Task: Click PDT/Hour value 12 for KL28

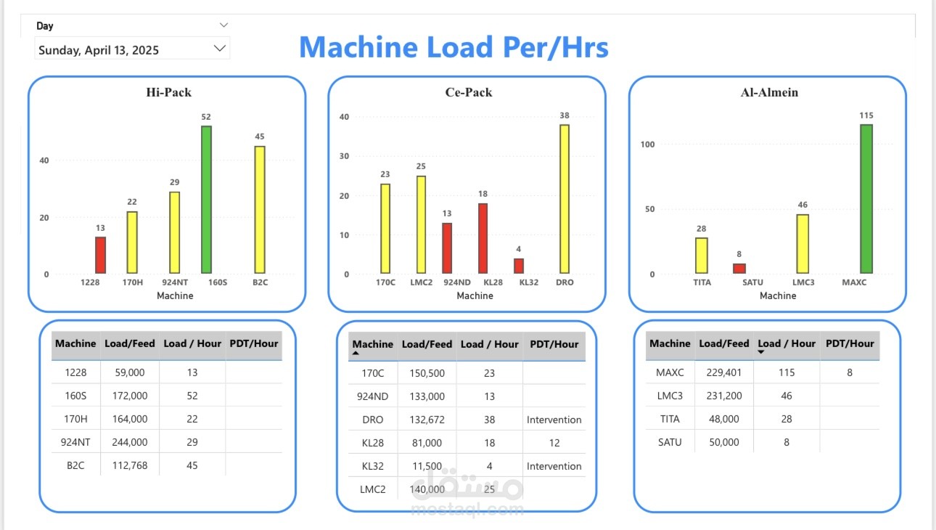Action: tap(554, 443)
